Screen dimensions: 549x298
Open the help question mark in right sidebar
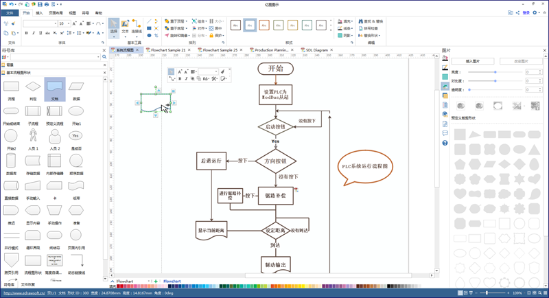pyautogui.click(x=445, y=143)
